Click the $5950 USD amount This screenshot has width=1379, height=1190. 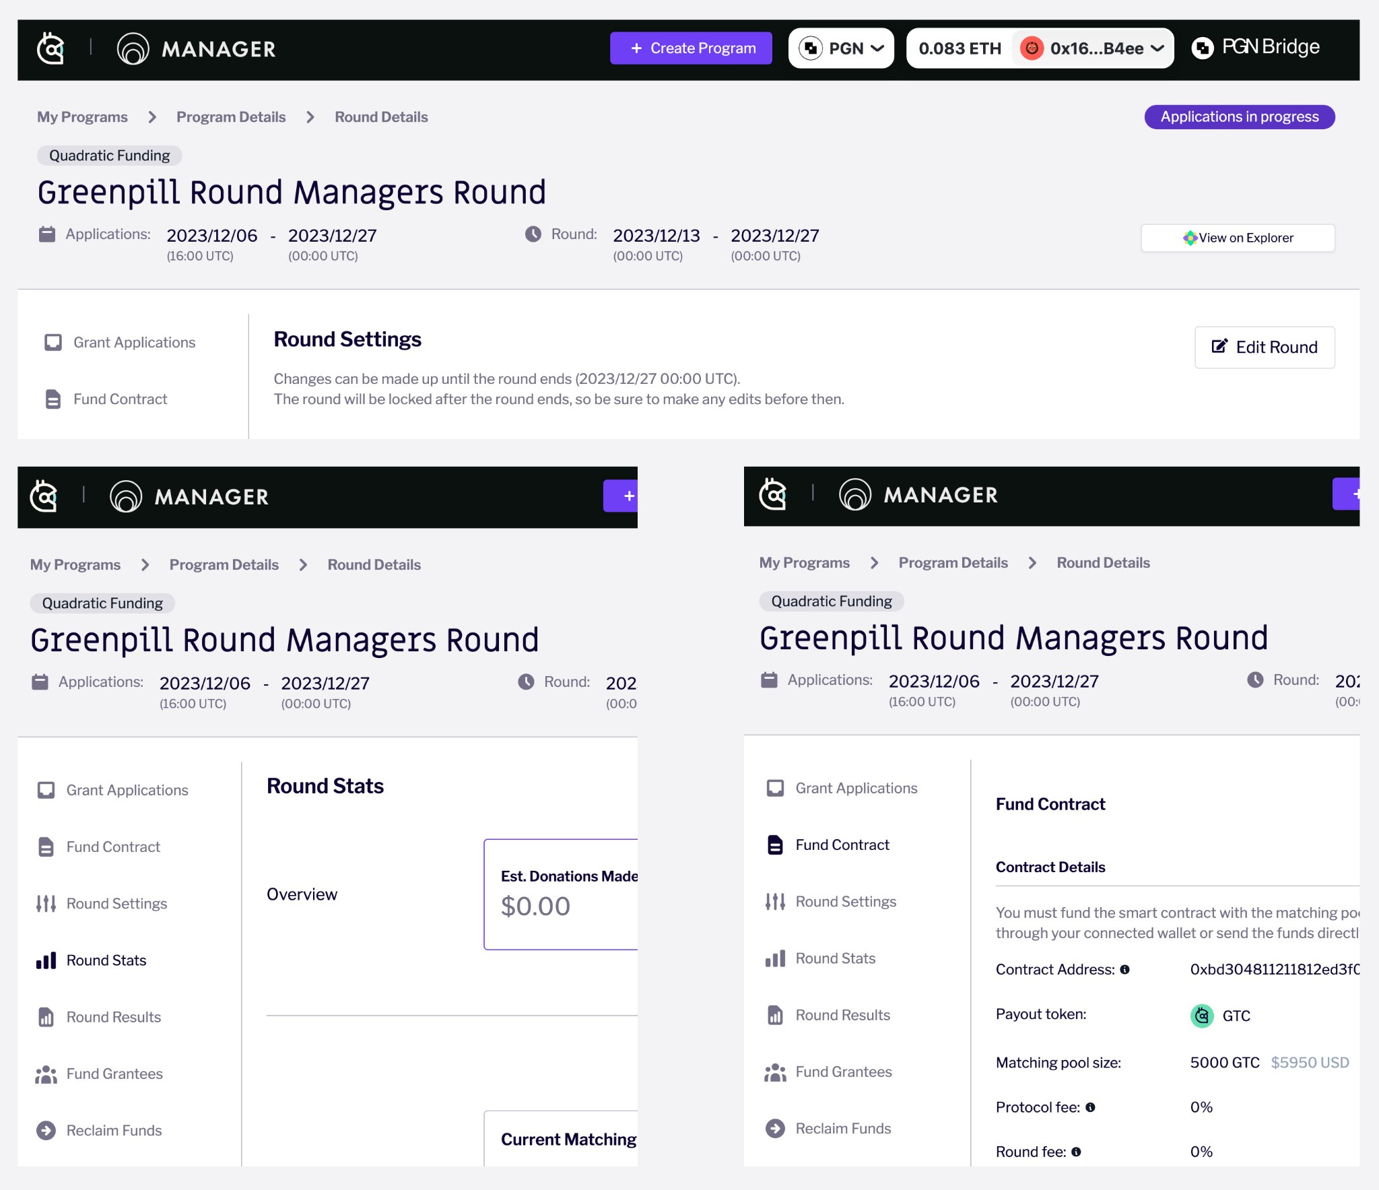coord(1310,1063)
